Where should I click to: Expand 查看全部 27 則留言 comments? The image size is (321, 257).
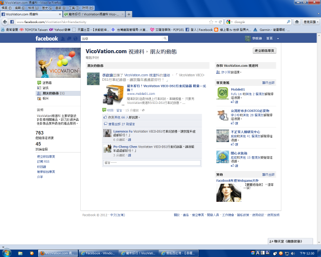coord(121,124)
